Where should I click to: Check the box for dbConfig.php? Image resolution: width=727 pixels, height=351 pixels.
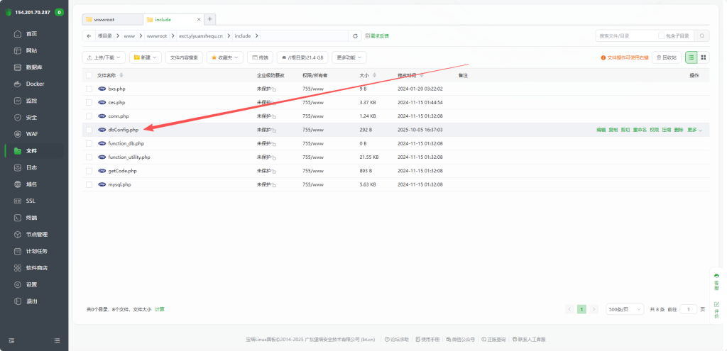pyautogui.click(x=89, y=130)
